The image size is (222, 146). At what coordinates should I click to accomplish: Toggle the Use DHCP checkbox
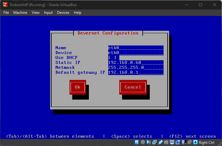[112, 57]
